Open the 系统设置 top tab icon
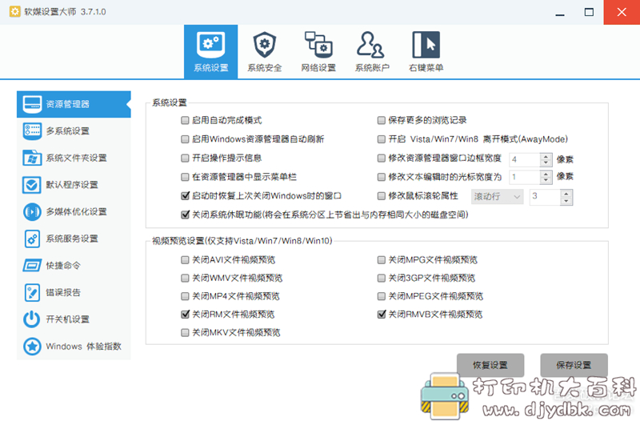This screenshot has height=421, width=640. point(210,46)
